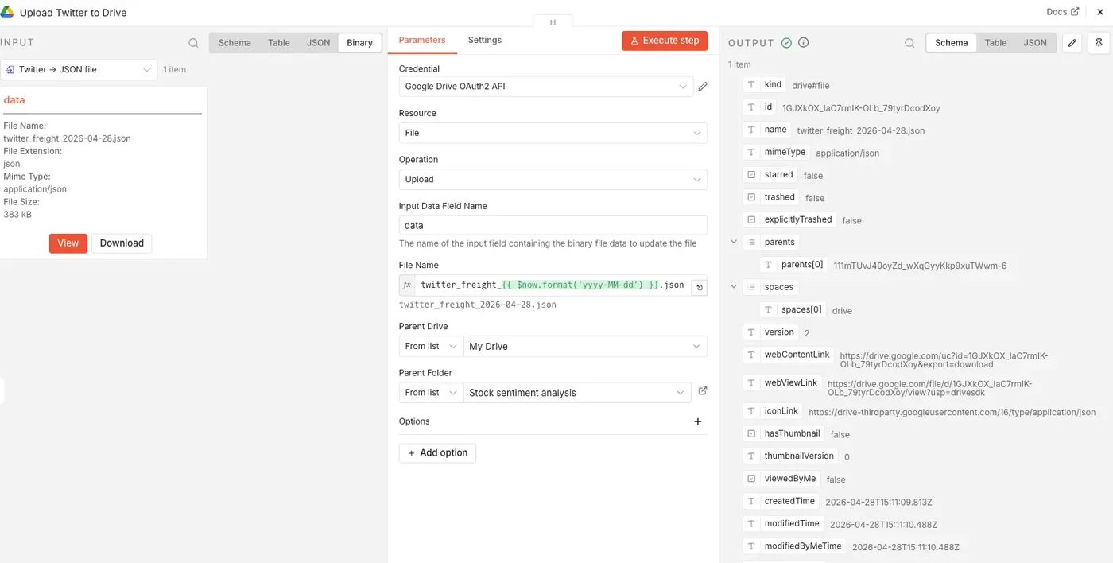
Task: Select the modifiedTime output field
Action: 783,524
